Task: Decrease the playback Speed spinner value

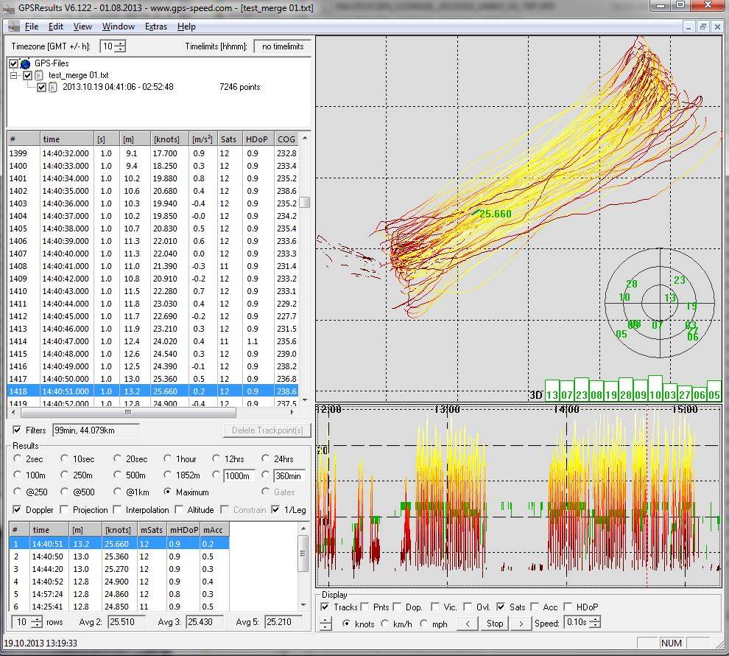Action: pyautogui.click(x=595, y=627)
